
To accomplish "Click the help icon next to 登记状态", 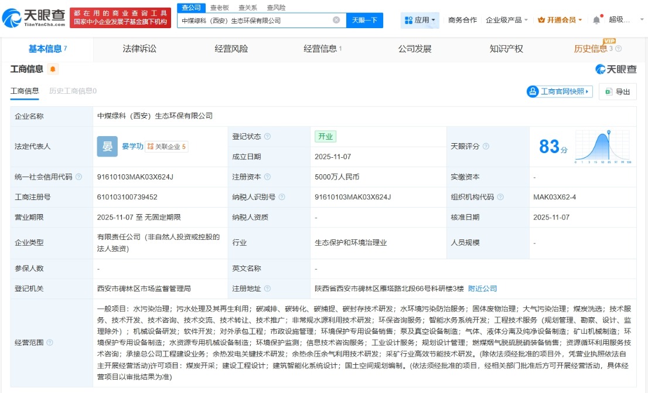I will (x=267, y=137).
